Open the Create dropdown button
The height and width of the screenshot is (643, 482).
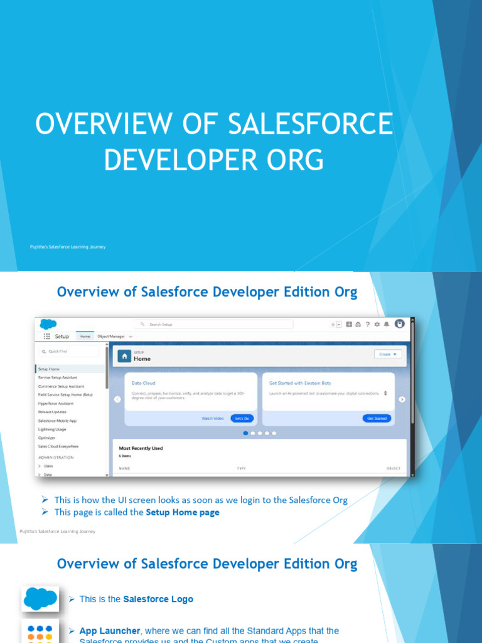(x=388, y=354)
